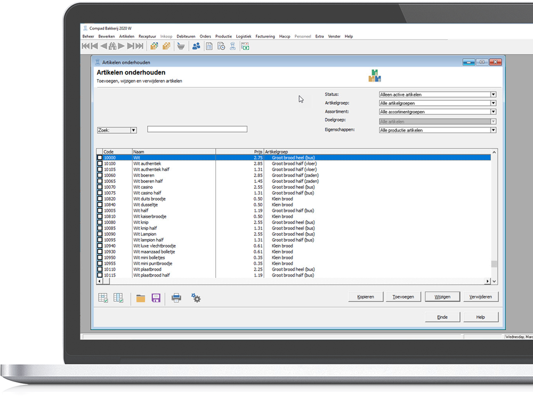
Task: Click the horizontal scrollbar right arrow
Action: coord(488,281)
